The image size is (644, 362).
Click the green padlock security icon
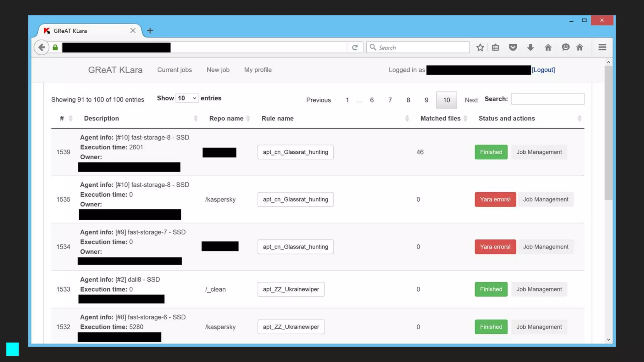pyautogui.click(x=55, y=47)
